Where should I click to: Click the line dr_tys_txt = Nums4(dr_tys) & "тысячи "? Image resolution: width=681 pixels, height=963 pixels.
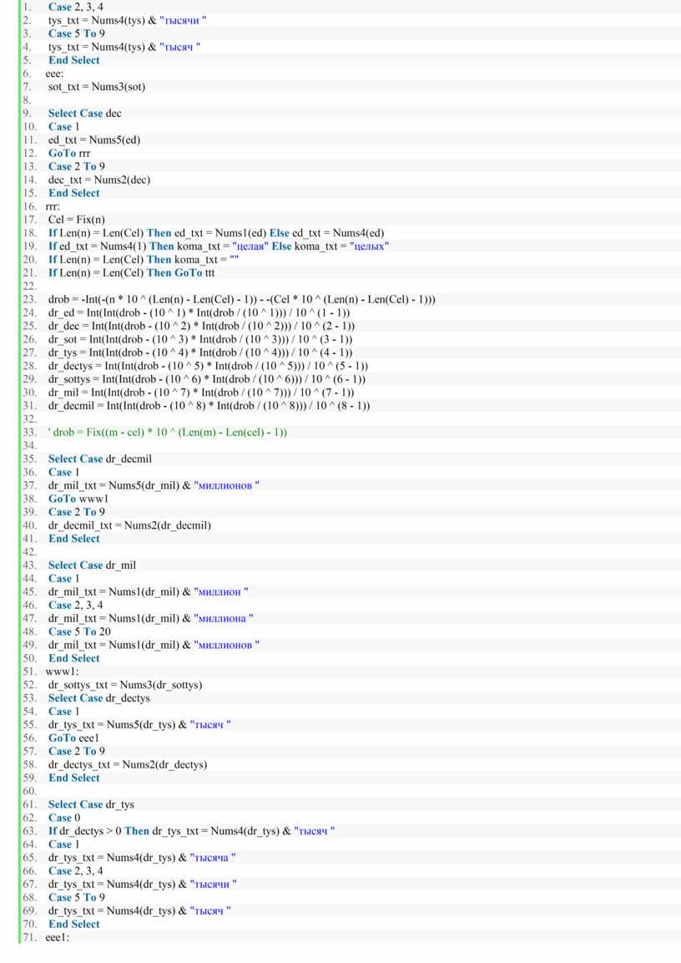coord(143,884)
